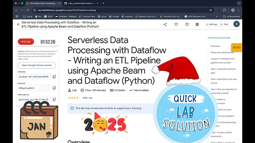Viewport: 255px width, 143px height.
Task: Copy the GCP Project ID
Action: pyautogui.click(x=54, y=99)
